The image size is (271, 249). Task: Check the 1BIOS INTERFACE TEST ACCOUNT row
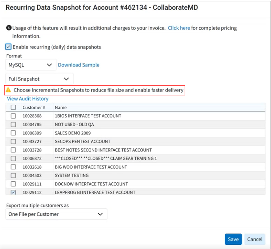[x=13, y=116]
